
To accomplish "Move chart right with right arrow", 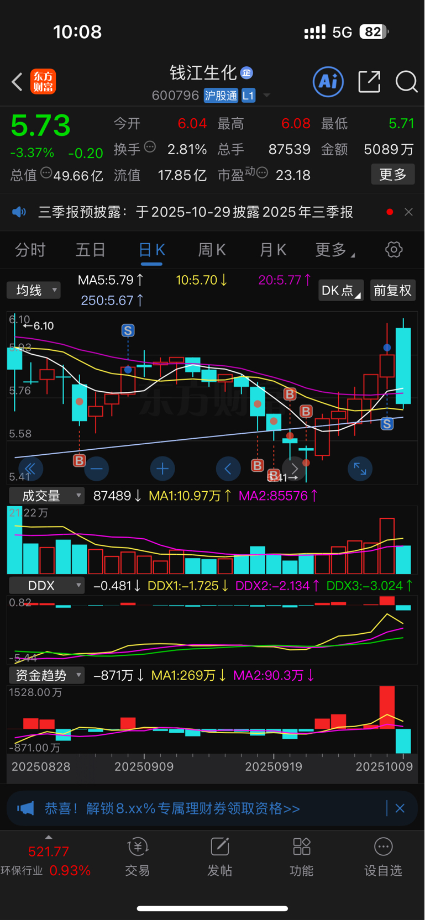I will click(294, 469).
